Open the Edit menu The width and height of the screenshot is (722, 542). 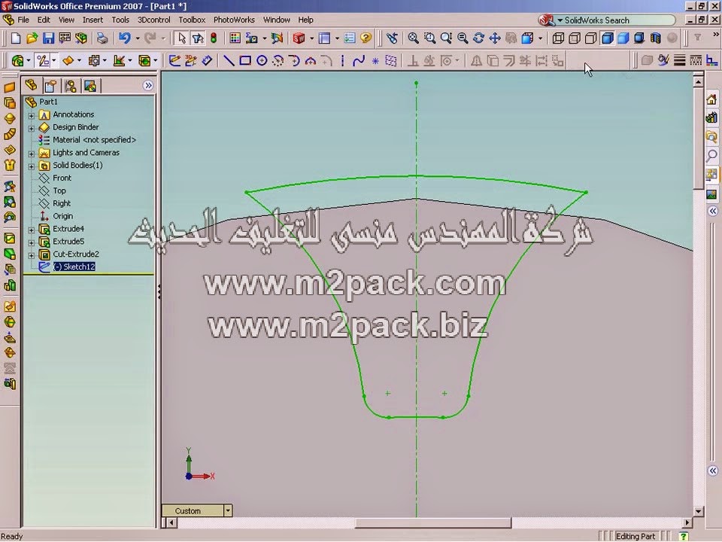coord(44,20)
